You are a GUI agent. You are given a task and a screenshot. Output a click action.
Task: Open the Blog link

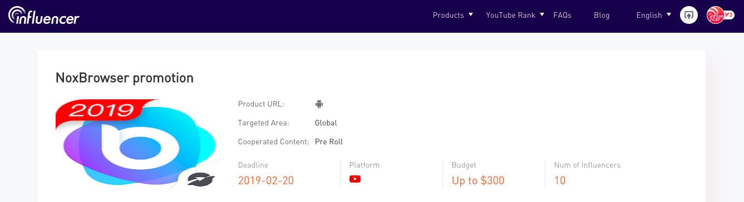click(x=602, y=15)
